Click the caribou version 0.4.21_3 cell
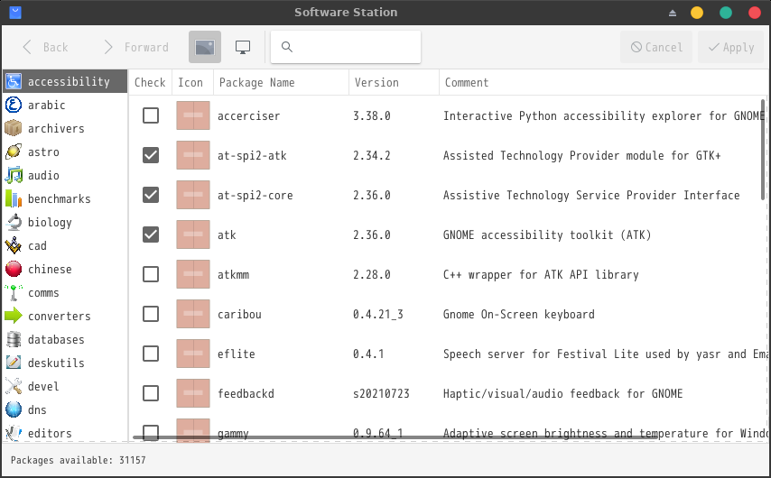The image size is (771, 478). pos(378,314)
